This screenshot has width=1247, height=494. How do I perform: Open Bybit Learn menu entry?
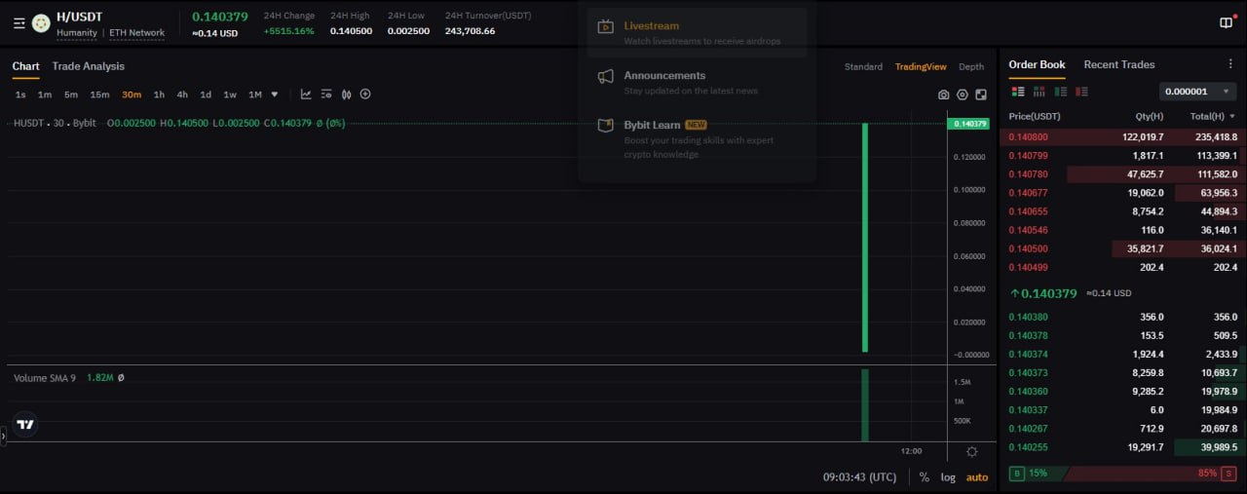pos(698,138)
